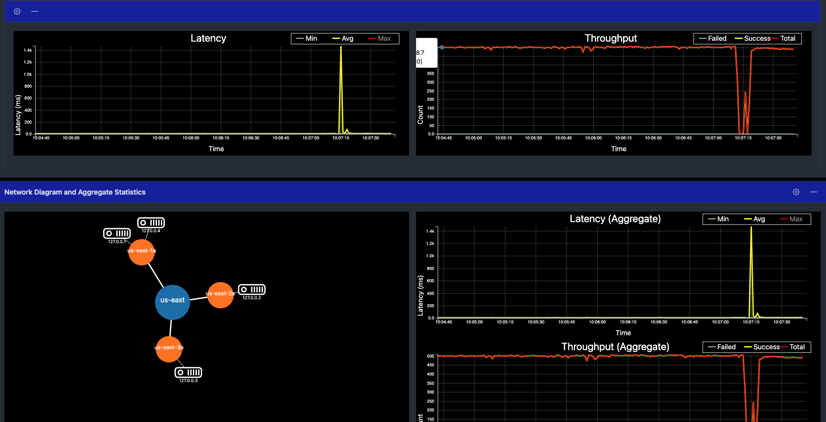This screenshot has height=422, width=826.
Task: Collapse the top statistics panel
Action: pyautogui.click(x=35, y=11)
